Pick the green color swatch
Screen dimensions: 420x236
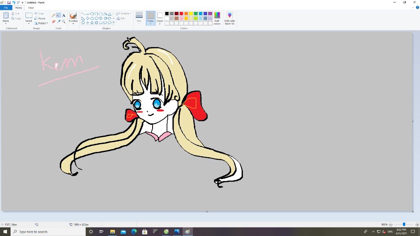196,14
